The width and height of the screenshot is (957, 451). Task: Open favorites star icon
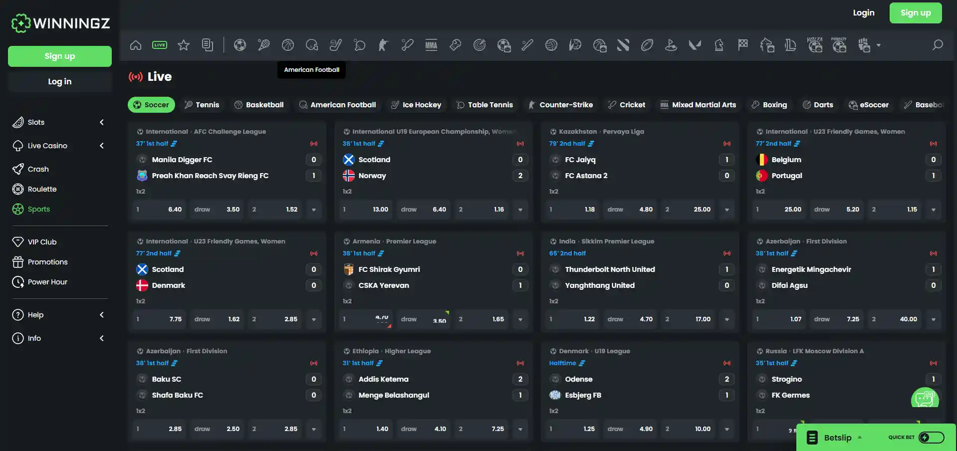tap(184, 45)
